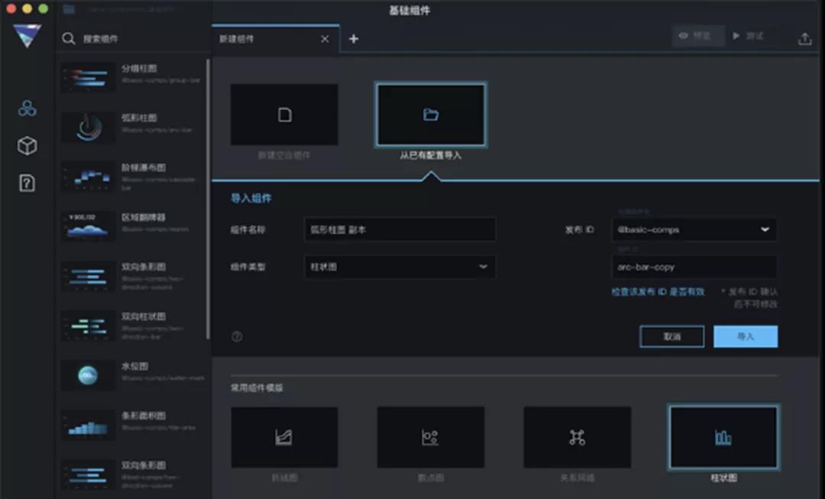Screen dimensions: 825x499
Task: Click the small question mark help icon
Action: point(237,336)
